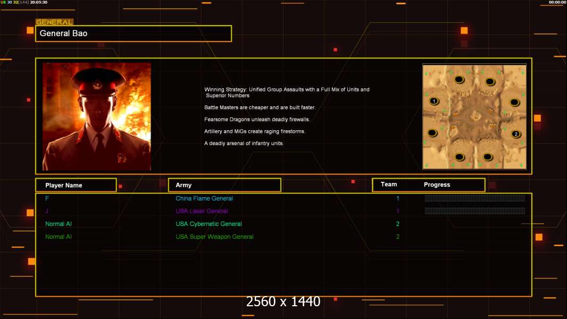This screenshot has width=567, height=319.
Task: Click the Player Name column header
Action: [76, 185]
